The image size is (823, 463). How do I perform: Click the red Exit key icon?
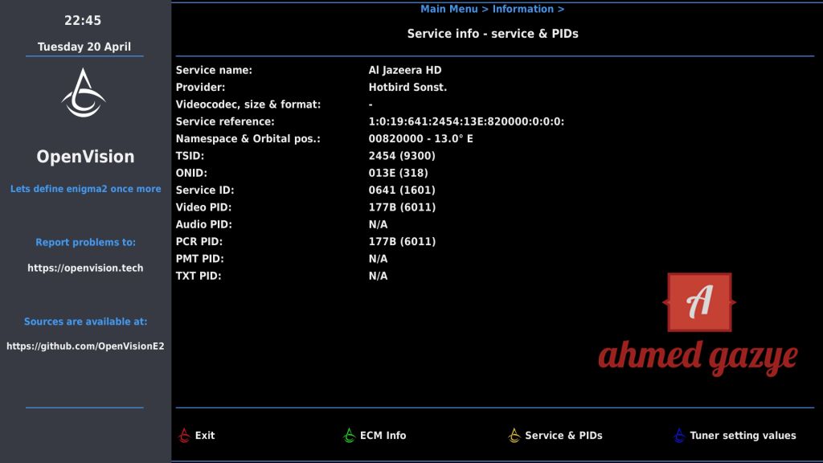tap(184, 435)
